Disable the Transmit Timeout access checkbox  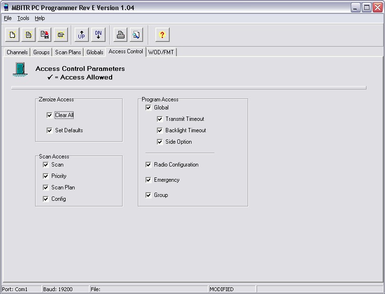click(x=160, y=119)
